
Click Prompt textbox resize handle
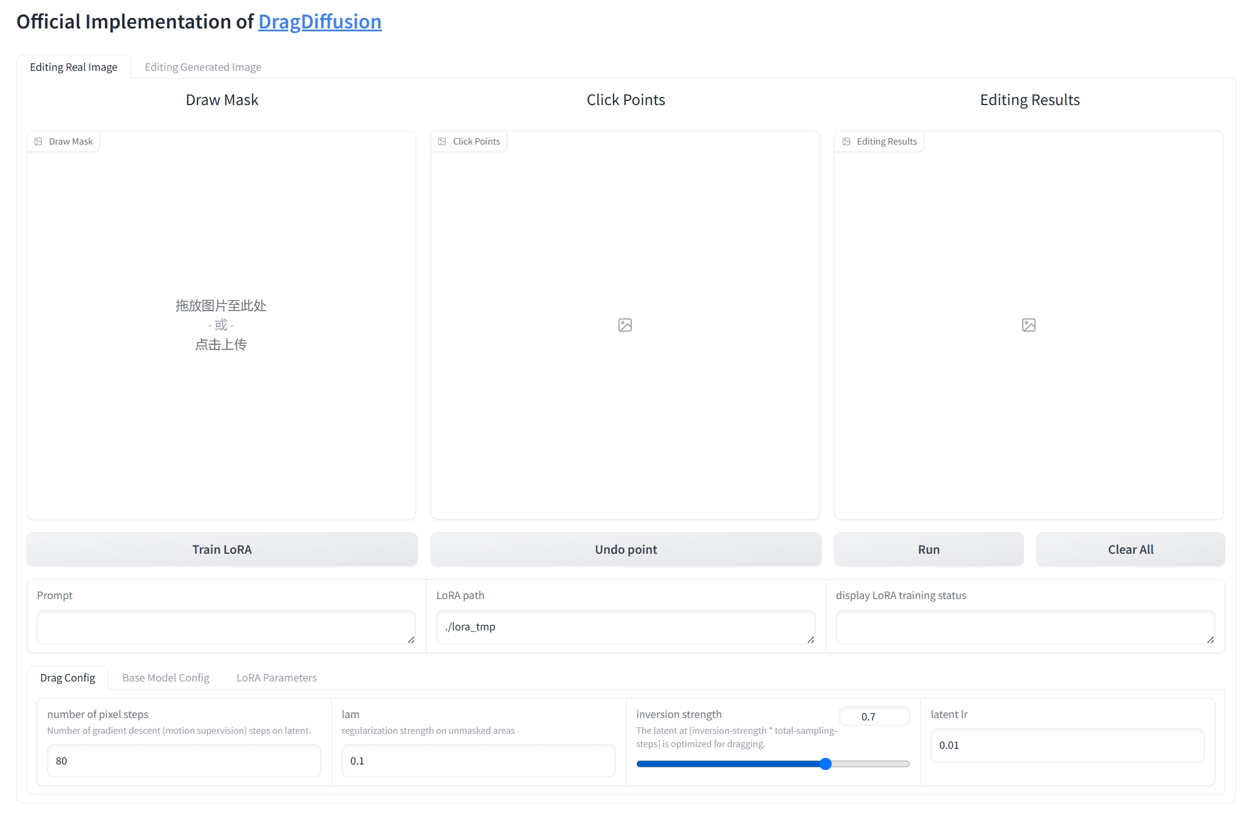411,640
